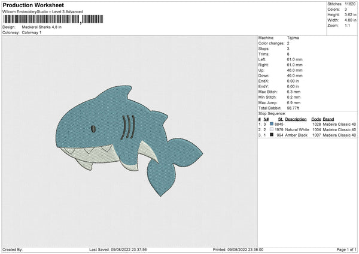Click the Machine value 'Tajima'
359x254 pixels.
(x=293, y=38)
